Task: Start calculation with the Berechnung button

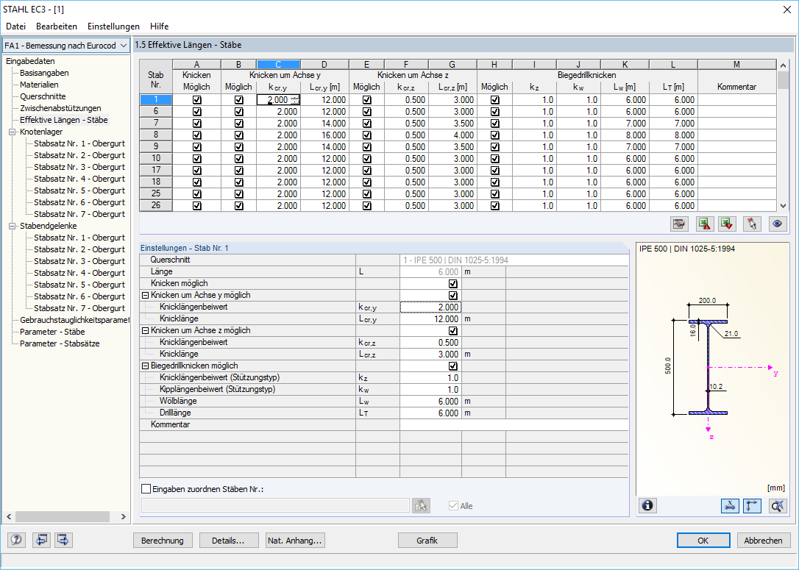Action: (163, 540)
